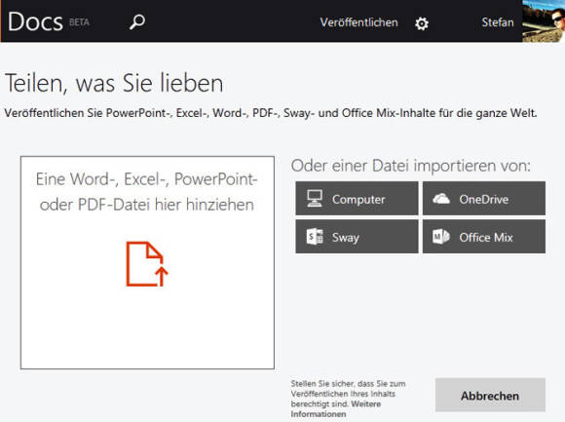The width and height of the screenshot is (565, 422).
Task: Import a file from Computer
Action: point(357,198)
